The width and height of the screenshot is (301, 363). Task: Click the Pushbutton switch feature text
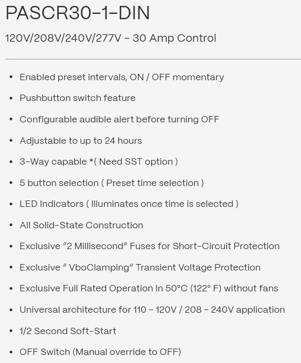78,98
